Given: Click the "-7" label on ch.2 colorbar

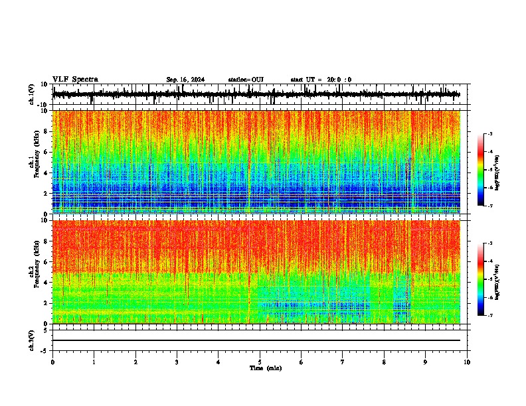Looking at the screenshot, I should click(x=489, y=315).
